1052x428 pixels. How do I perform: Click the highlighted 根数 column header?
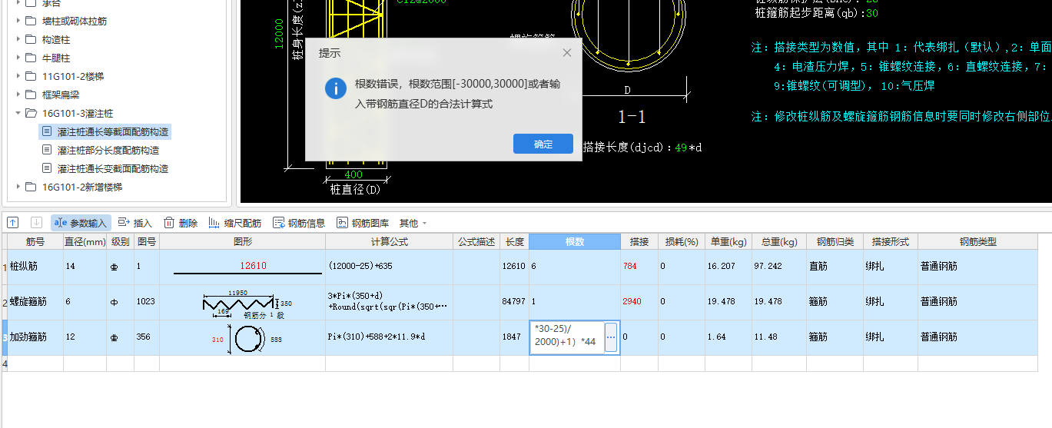575,242
